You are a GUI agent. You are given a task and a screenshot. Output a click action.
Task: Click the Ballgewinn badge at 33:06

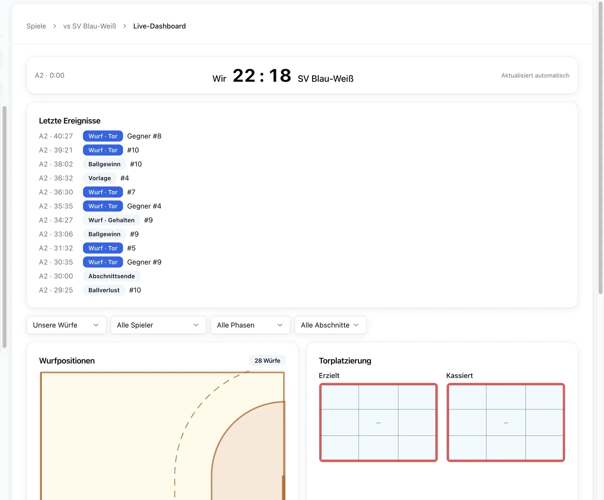[104, 234]
